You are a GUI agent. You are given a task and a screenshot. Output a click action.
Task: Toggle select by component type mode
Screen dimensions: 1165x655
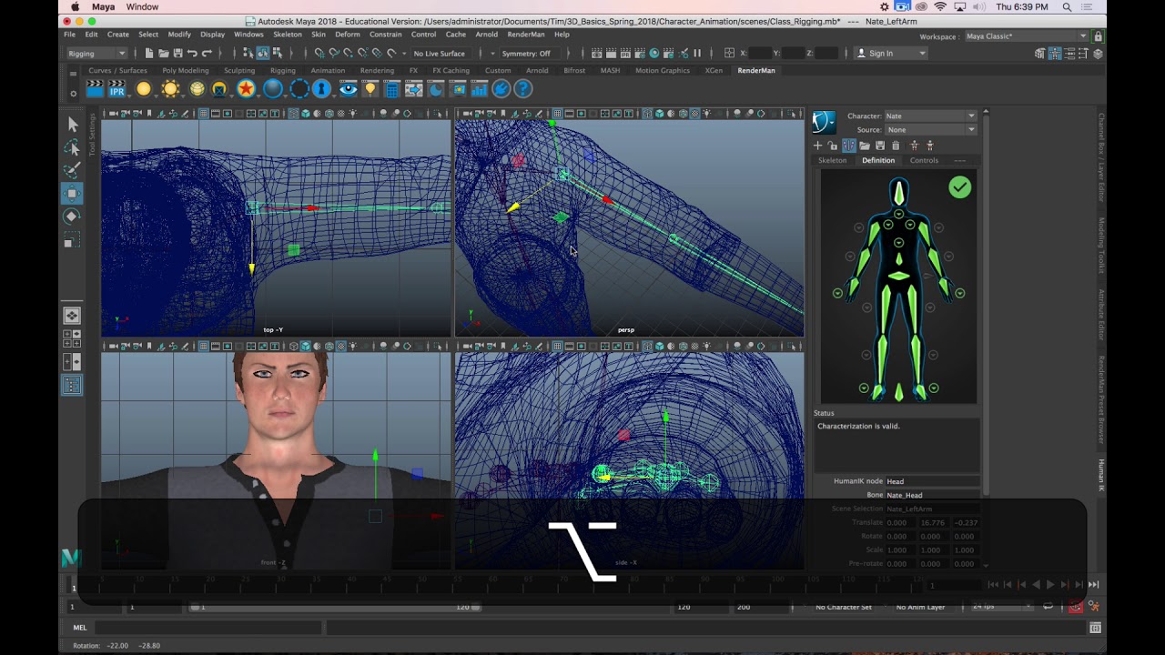click(277, 53)
